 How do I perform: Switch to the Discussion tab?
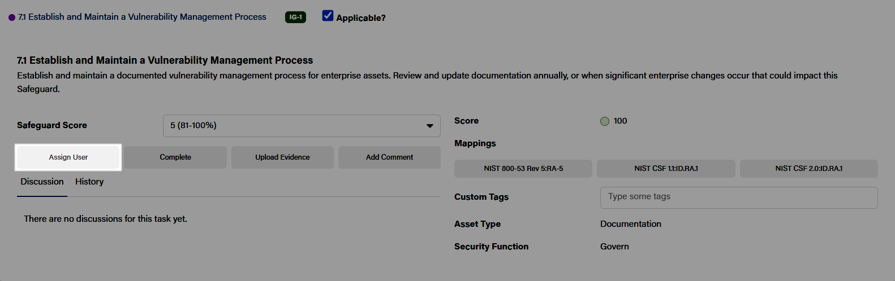tap(42, 182)
